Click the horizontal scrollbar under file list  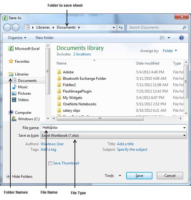[x=100, y=119]
